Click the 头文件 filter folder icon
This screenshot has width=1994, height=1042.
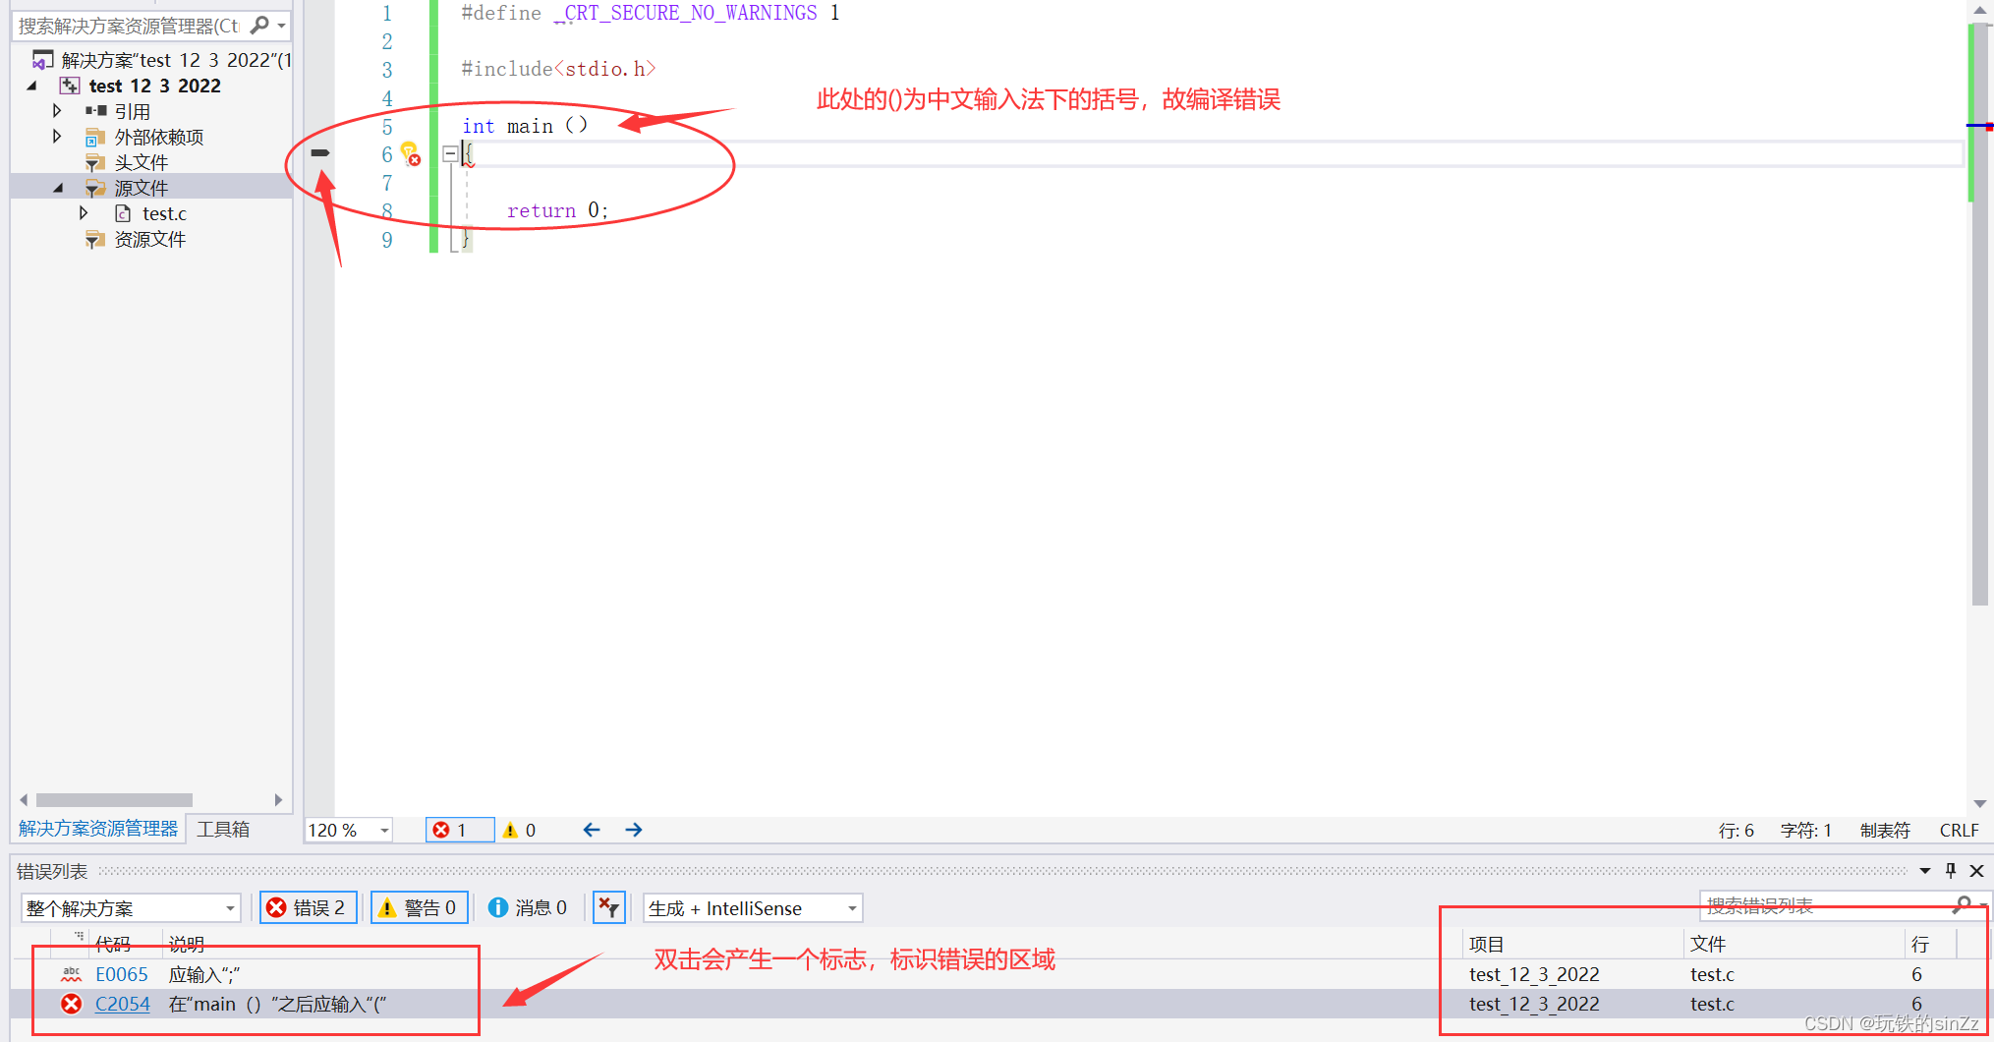[x=95, y=162]
